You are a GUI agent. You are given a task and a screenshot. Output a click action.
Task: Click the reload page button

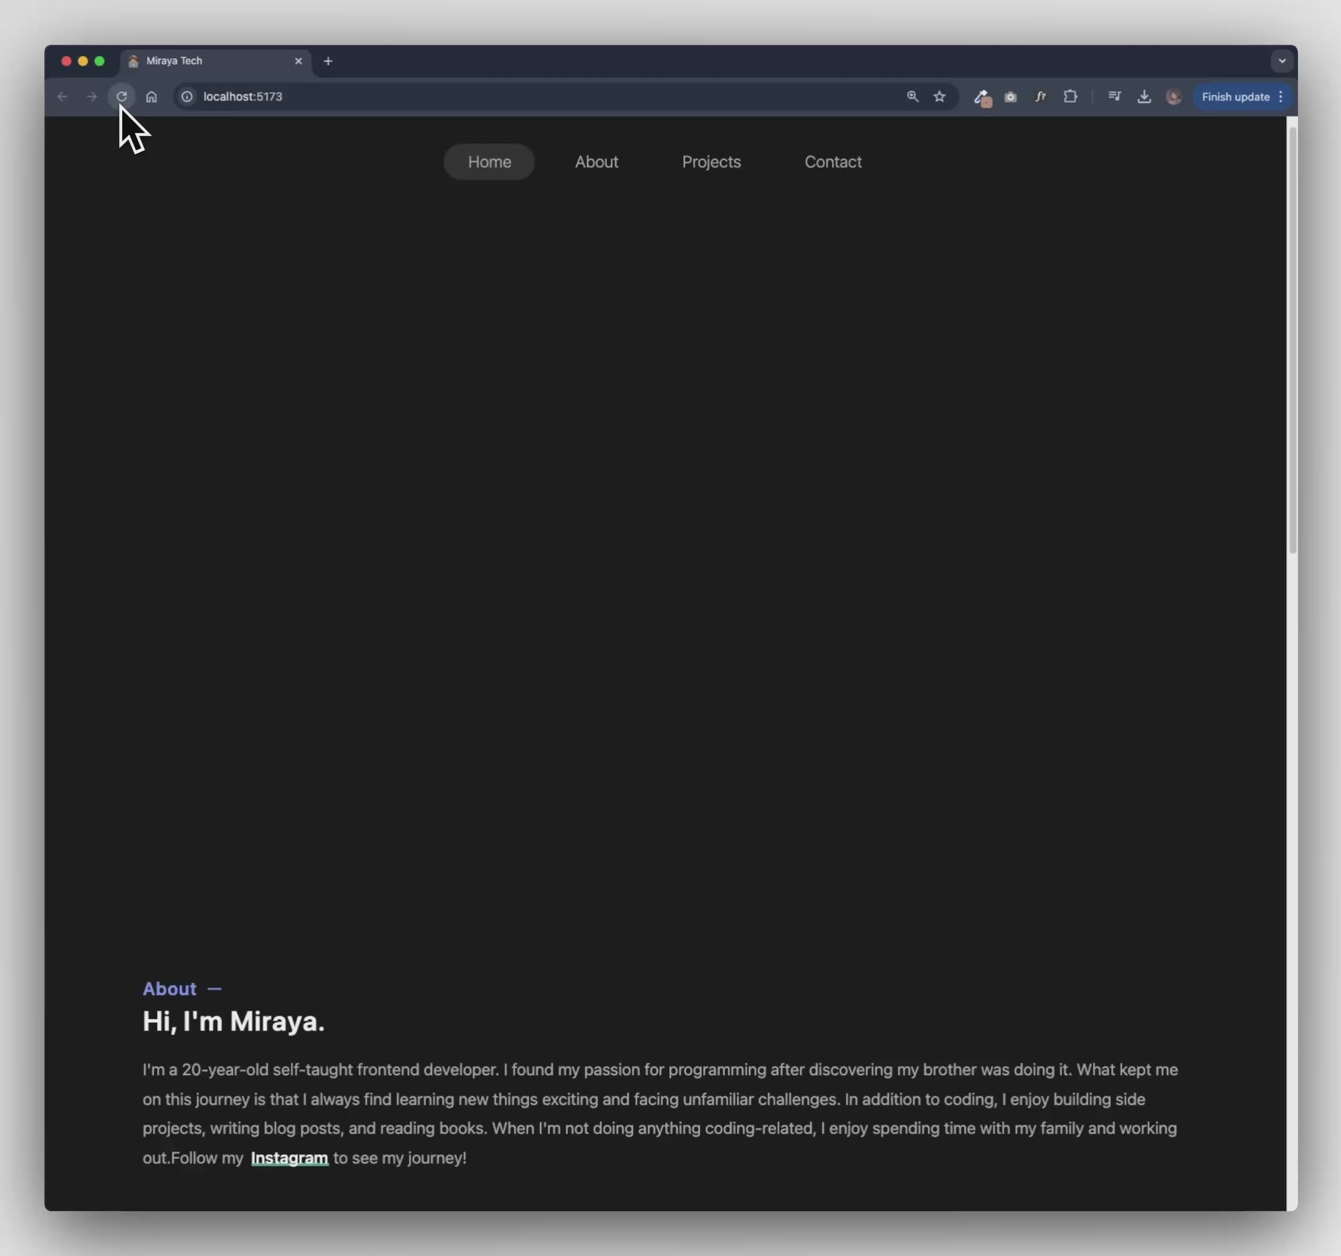click(x=121, y=96)
